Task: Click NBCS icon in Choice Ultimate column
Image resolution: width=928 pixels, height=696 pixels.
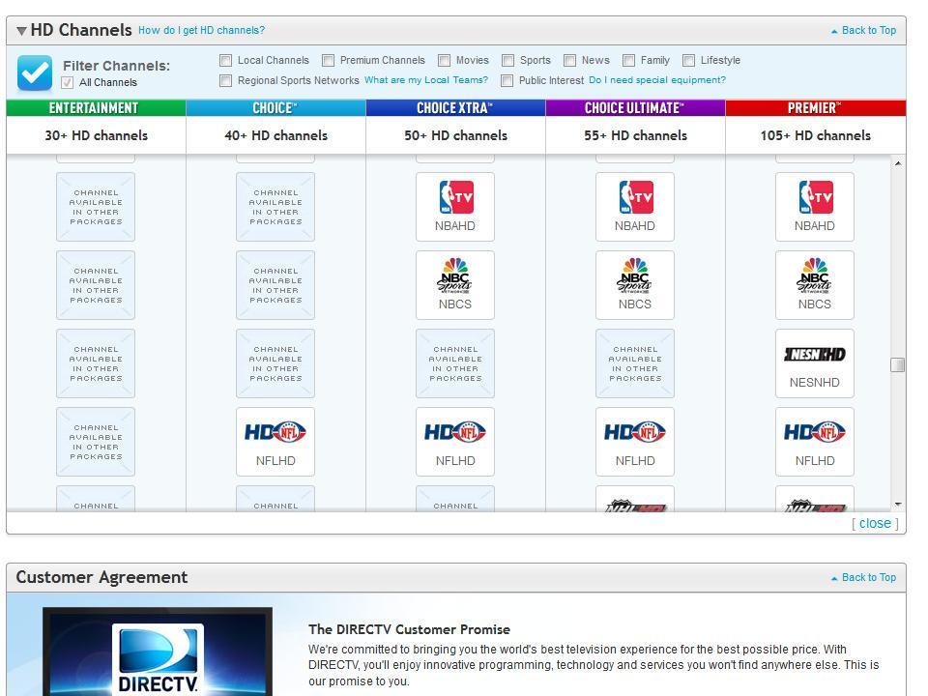Action: pos(634,284)
